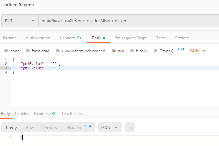Open the request Settings tab

tap(182, 38)
